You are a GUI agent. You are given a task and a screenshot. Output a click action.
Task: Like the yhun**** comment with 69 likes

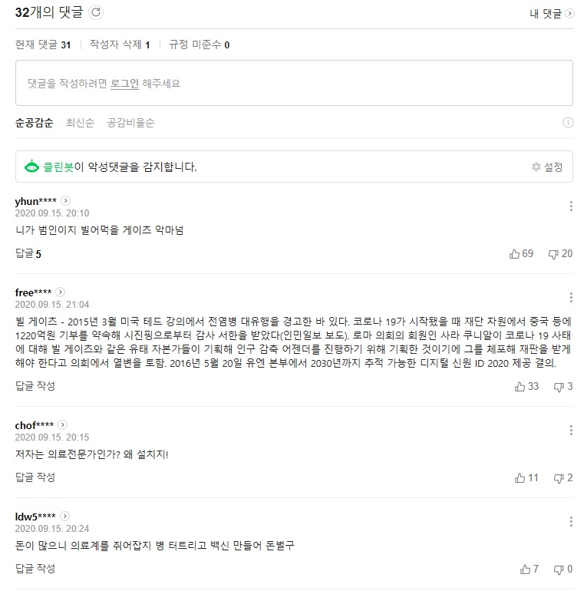tap(522, 253)
